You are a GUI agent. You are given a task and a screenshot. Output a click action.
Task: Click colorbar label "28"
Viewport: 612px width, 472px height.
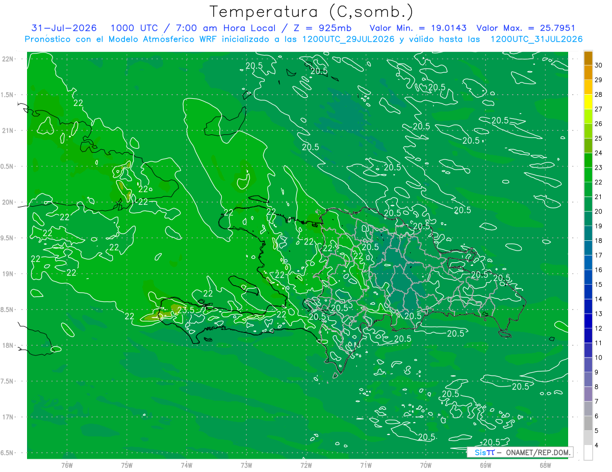[x=599, y=95]
